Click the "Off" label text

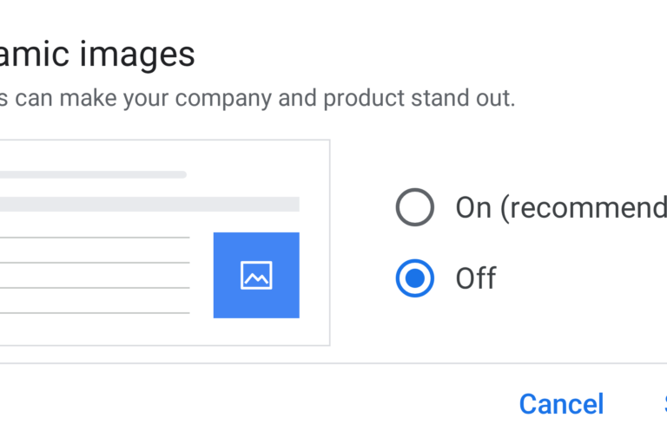click(x=476, y=278)
